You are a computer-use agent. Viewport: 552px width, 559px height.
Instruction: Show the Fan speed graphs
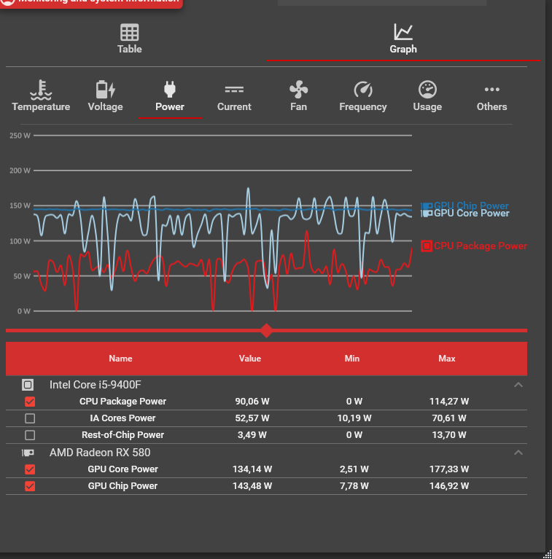[298, 95]
